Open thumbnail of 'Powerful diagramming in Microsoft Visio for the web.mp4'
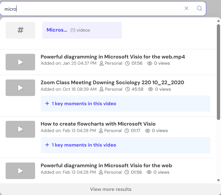Viewport: 221px width, 195px height. (20, 62)
